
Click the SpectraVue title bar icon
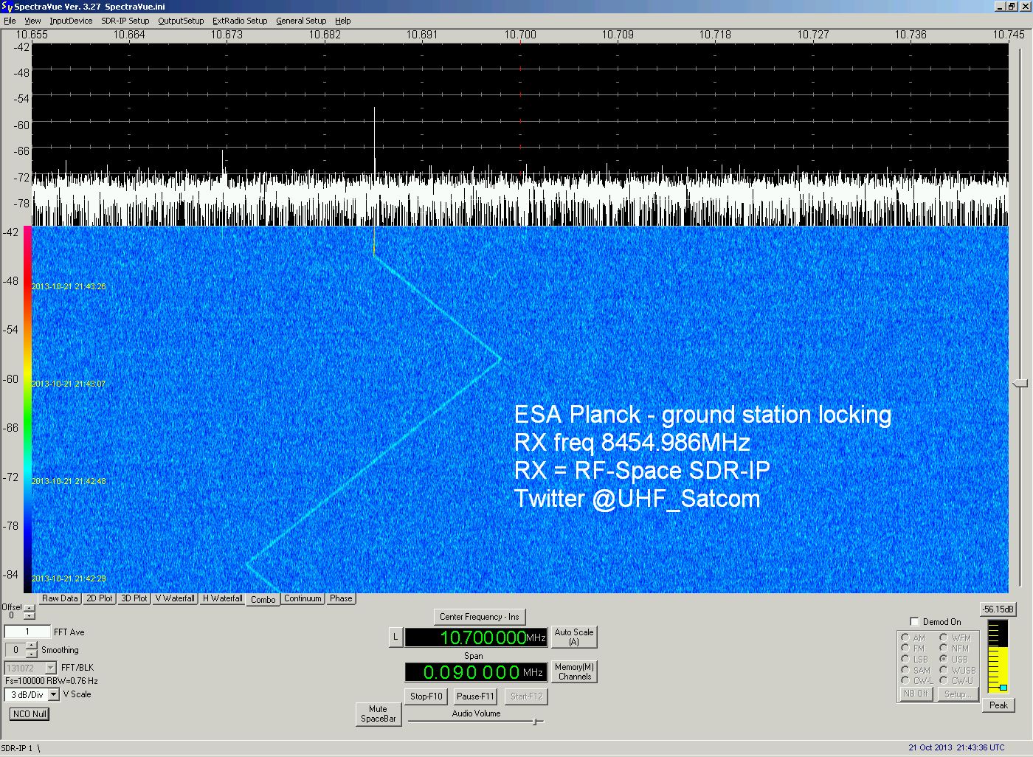tap(7, 7)
